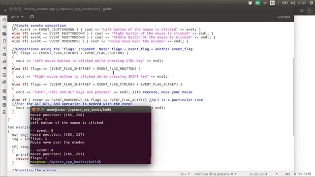The width and height of the screenshot is (315, 177).
Task: Click the 21:21 clock
Action: click(x=302, y=3)
